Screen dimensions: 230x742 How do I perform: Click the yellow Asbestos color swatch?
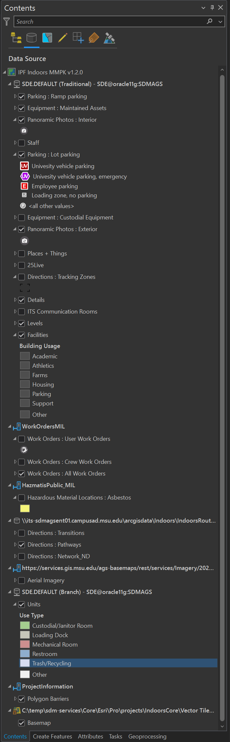pos(25,508)
